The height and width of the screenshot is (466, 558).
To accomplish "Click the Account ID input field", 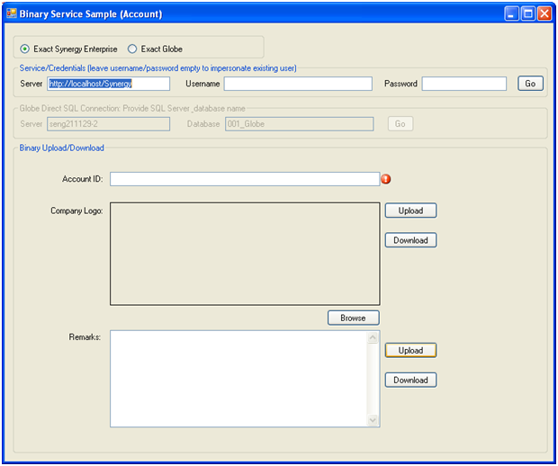I will tap(245, 179).
